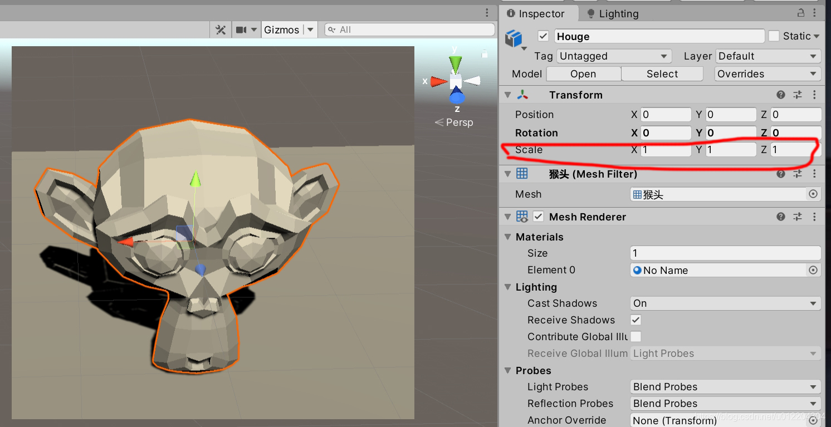Collapse the Lighting section in Mesh Renderer

coord(507,287)
